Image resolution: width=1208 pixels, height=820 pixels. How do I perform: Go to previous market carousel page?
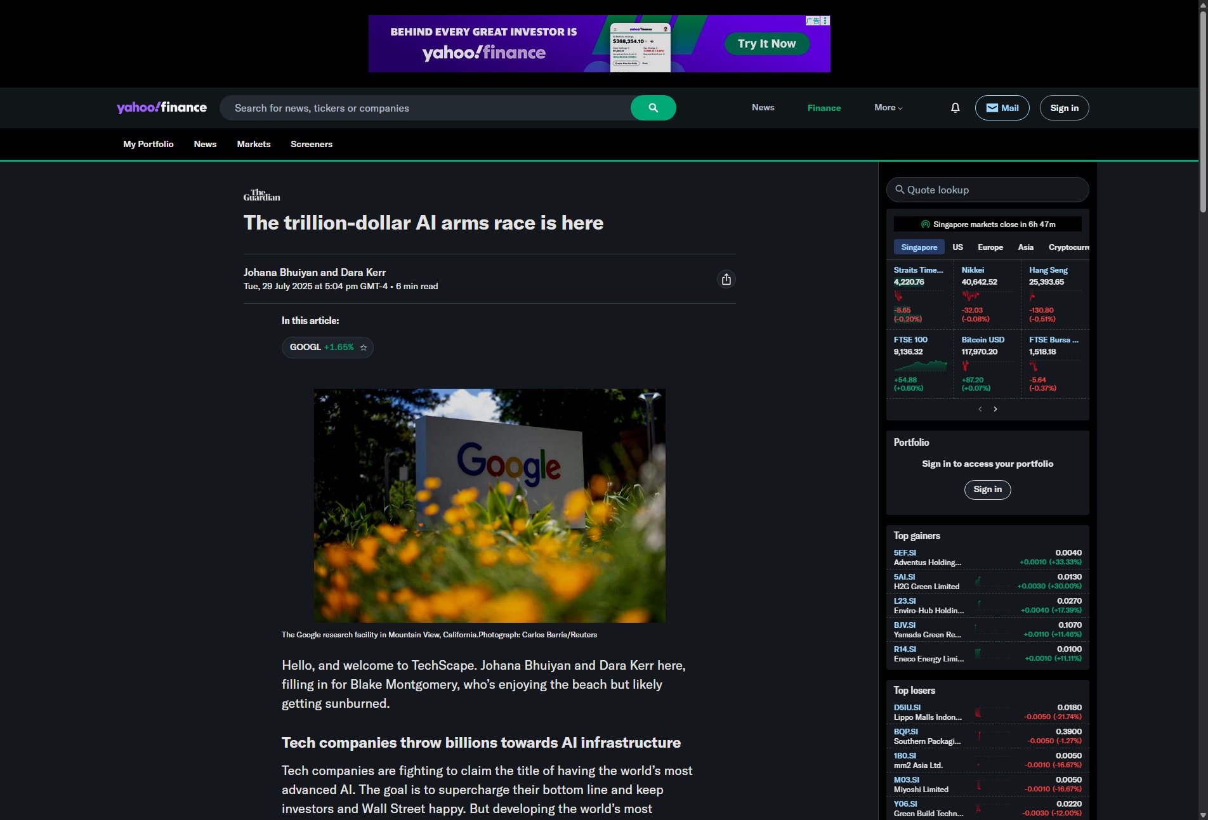point(980,409)
